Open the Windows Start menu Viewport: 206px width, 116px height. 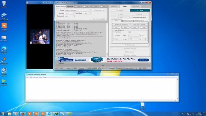(x=3, y=114)
